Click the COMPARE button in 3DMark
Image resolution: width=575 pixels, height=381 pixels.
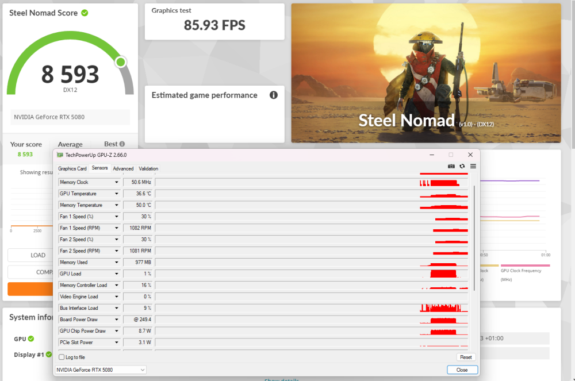[31, 272]
